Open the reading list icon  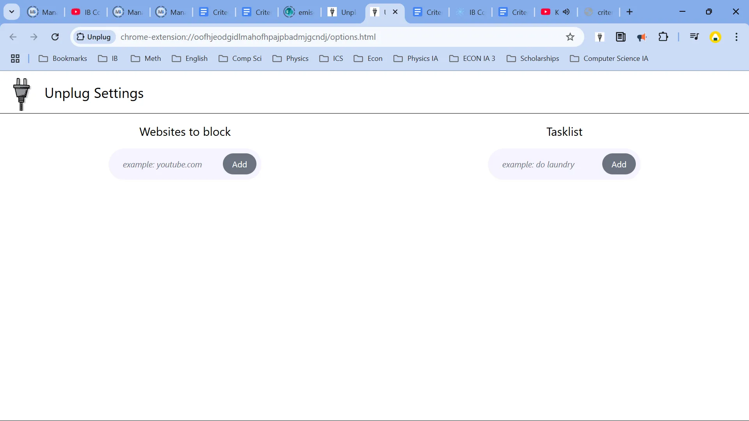tap(621, 37)
